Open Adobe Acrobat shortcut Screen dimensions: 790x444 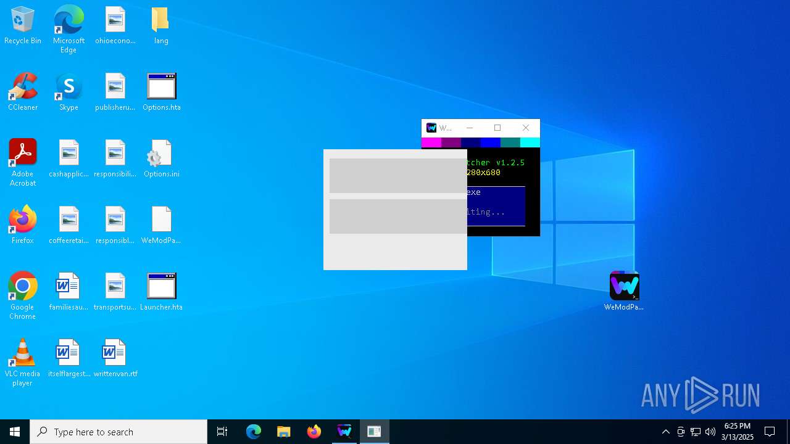coord(23,163)
